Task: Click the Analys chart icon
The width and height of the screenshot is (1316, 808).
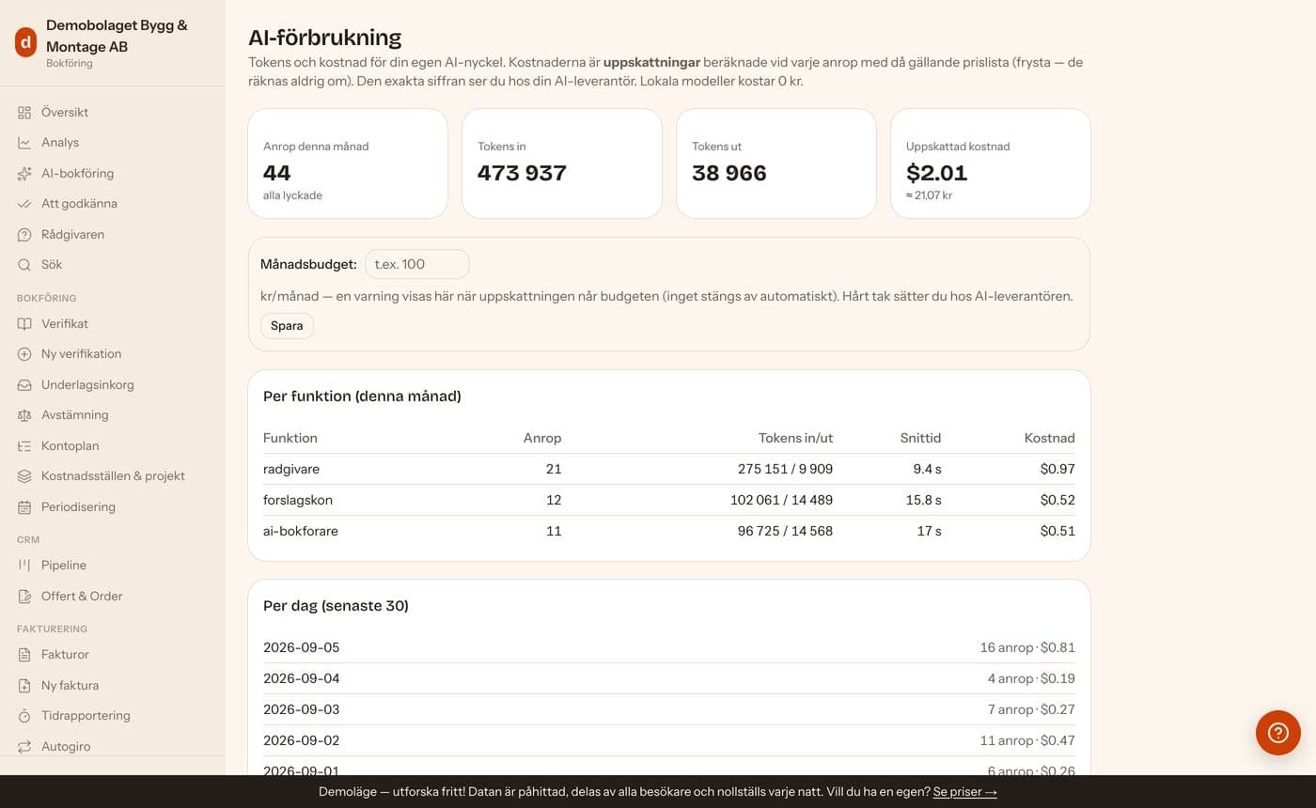Action: [24, 143]
